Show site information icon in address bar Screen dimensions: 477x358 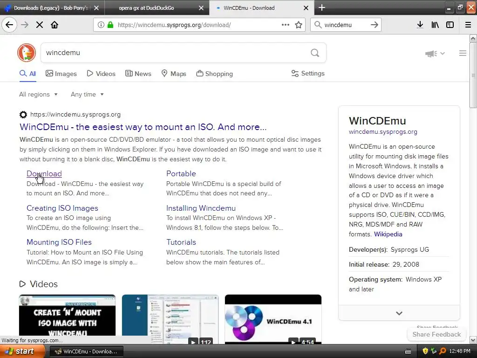(x=101, y=25)
